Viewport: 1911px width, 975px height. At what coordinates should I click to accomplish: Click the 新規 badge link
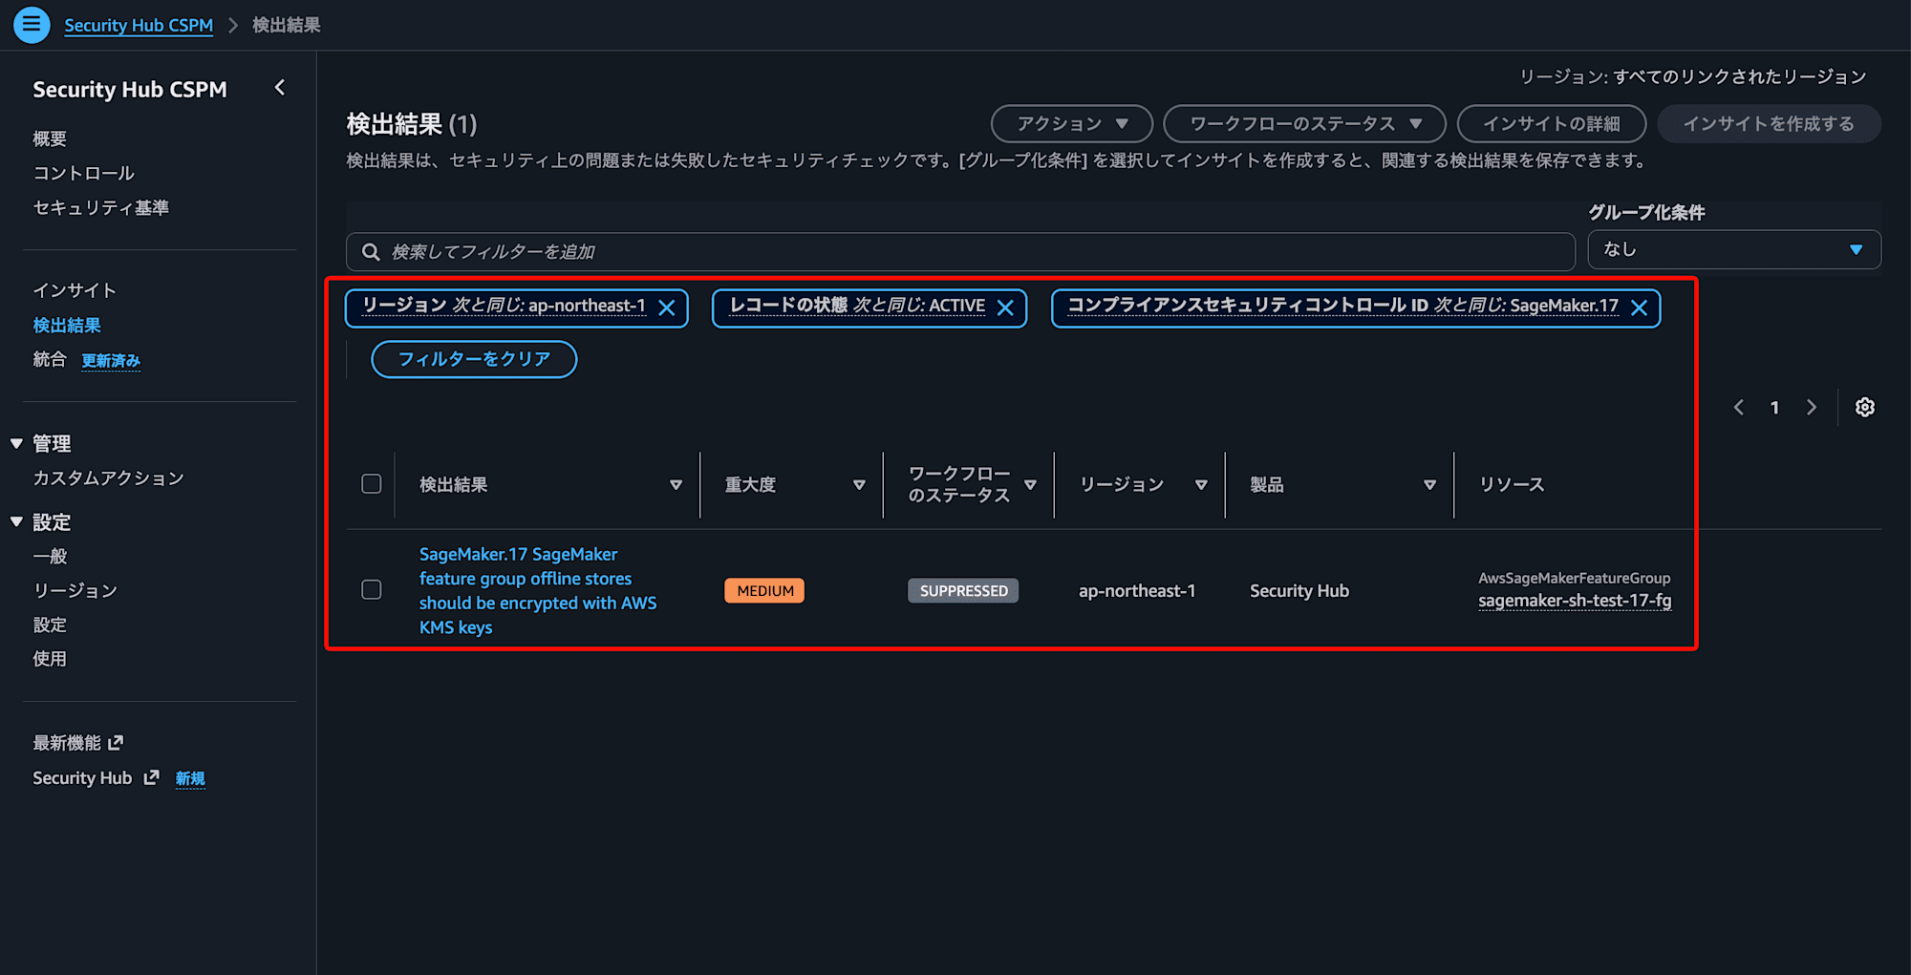point(190,779)
